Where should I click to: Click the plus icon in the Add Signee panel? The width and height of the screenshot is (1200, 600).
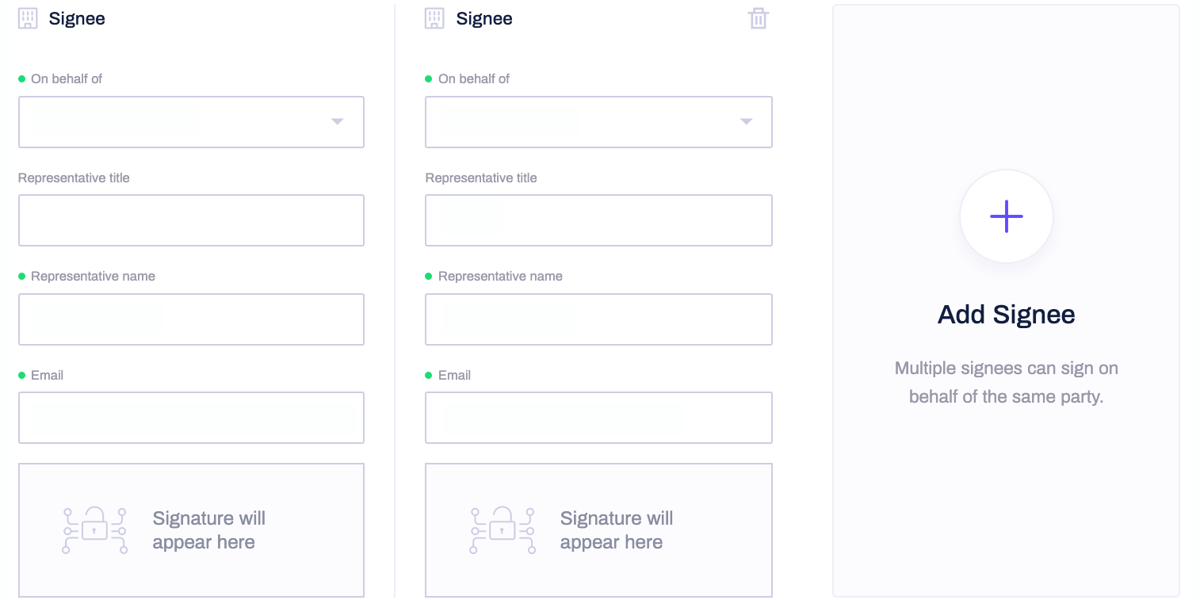[x=1006, y=216]
